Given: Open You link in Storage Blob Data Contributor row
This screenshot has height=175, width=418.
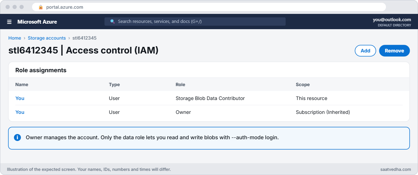Looking at the screenshot, I should pyautogui.click(x=20, y=98).
